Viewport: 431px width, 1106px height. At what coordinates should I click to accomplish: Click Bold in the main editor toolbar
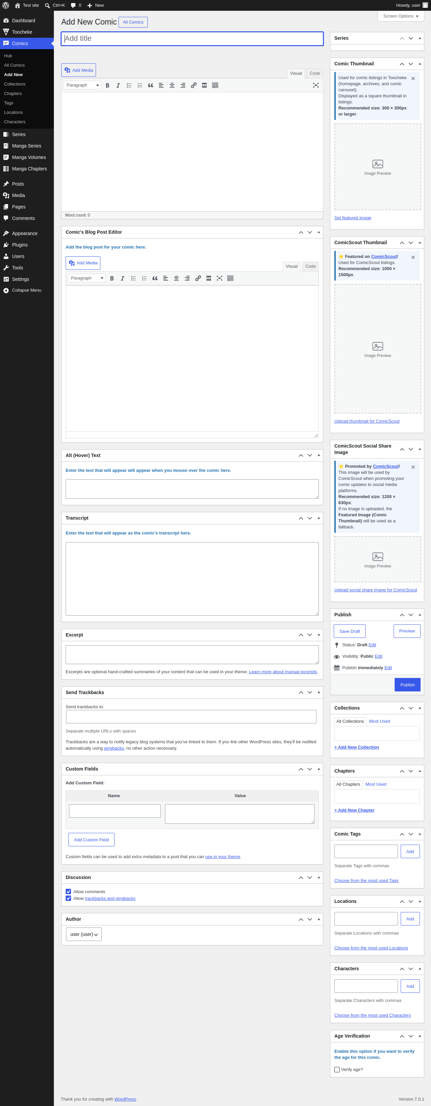(x=107, y=86)
